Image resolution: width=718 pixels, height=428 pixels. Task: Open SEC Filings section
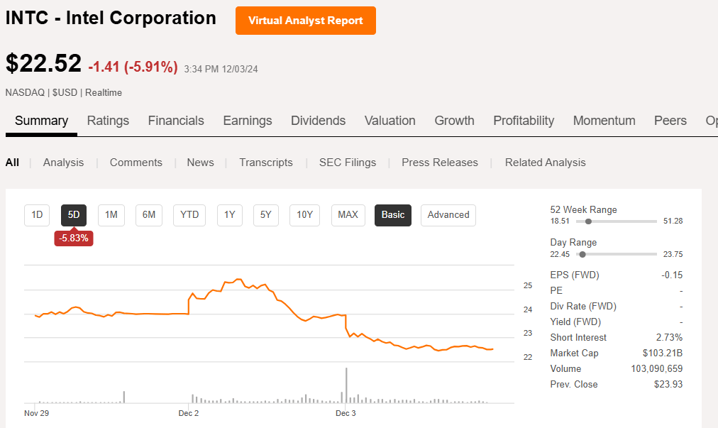[x=347, y=163]
